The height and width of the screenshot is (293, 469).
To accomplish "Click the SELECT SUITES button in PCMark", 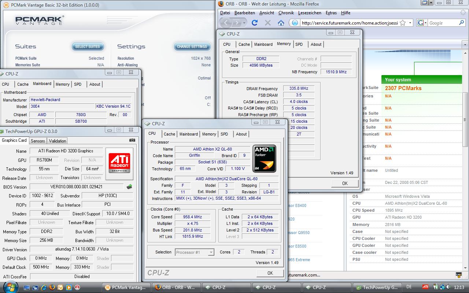I will (x=88, y=47).
